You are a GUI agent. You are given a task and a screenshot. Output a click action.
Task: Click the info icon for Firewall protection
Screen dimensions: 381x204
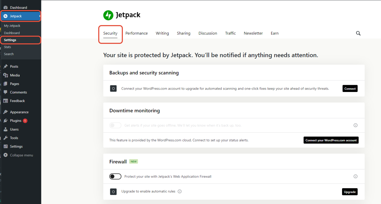point(356,176)
